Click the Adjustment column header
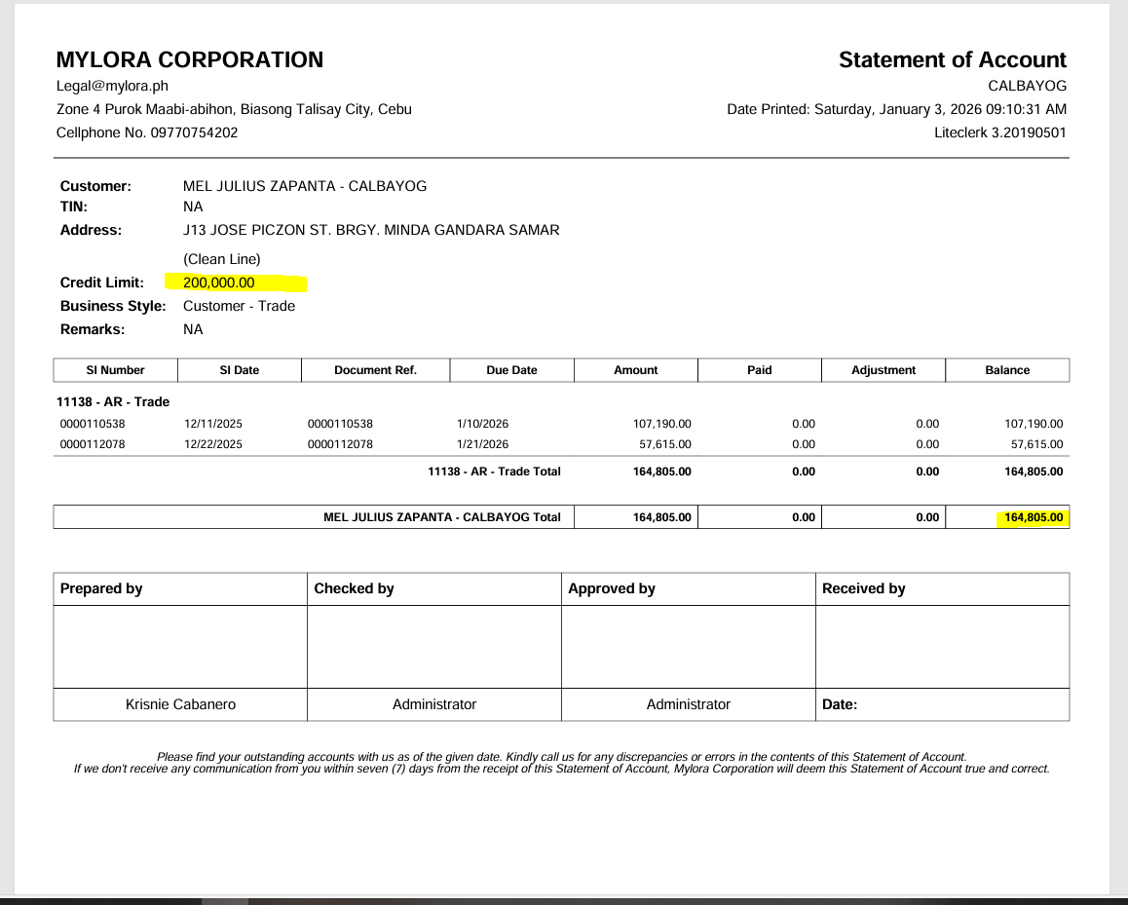The width and height of the screenshot is (1128, 905). click(x=884, y=370)
